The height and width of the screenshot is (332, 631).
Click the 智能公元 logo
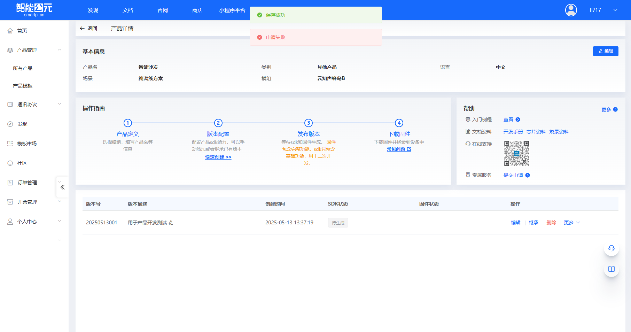(x=34, y=9)
